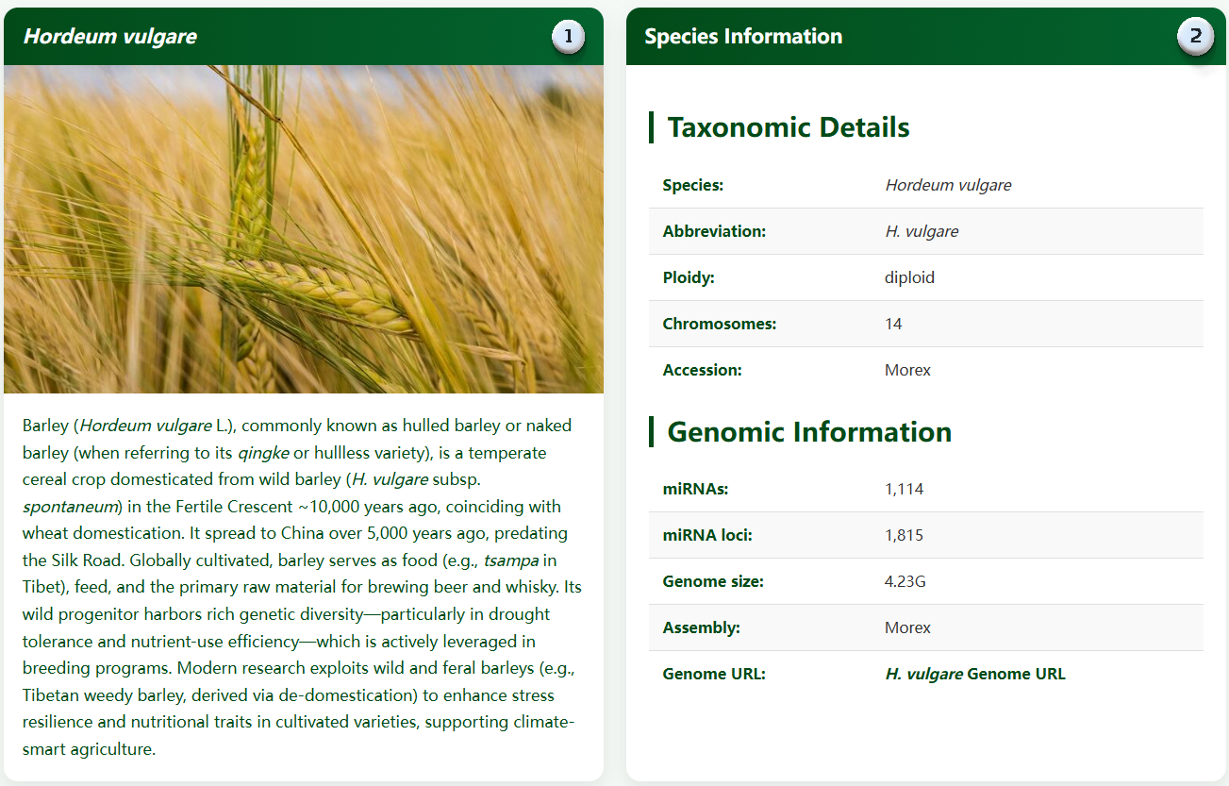Click the Genome size value 4.23G
The image size is (1229, 786).
905,581
